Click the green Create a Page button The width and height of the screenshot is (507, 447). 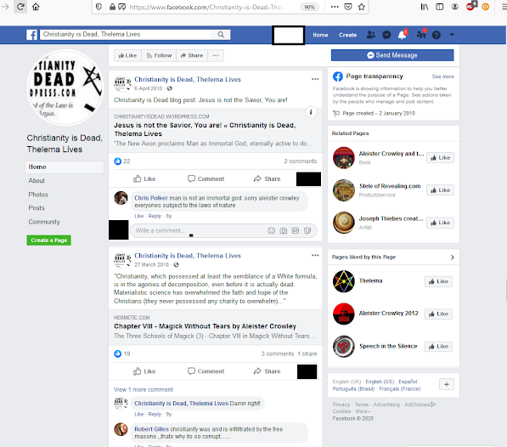point(48,240)
